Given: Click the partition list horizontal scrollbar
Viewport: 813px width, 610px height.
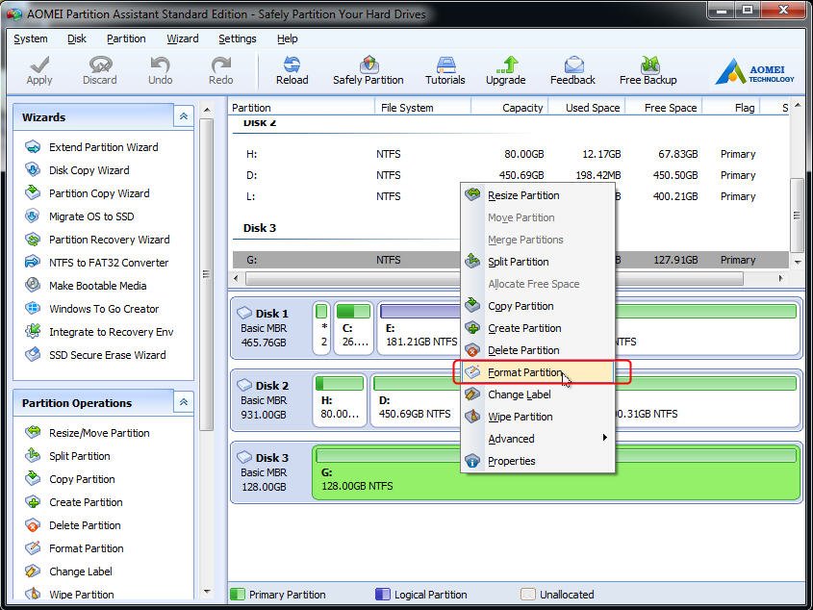Looking at the screenshot, I should pos(495,279).
